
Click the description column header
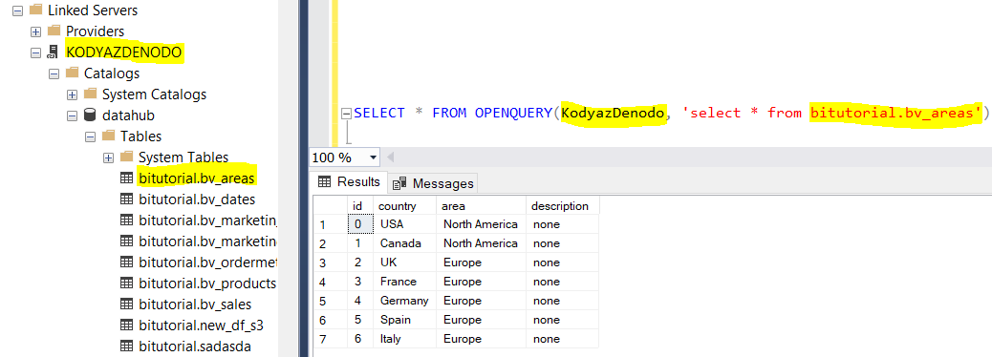pos(563,206)
